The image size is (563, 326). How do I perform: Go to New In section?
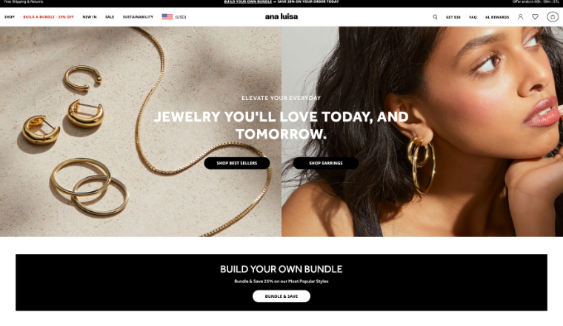tap(90, 17)
